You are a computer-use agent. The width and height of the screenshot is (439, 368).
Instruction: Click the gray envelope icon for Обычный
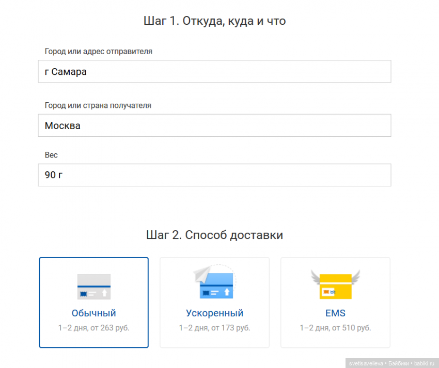pos(93,286)
